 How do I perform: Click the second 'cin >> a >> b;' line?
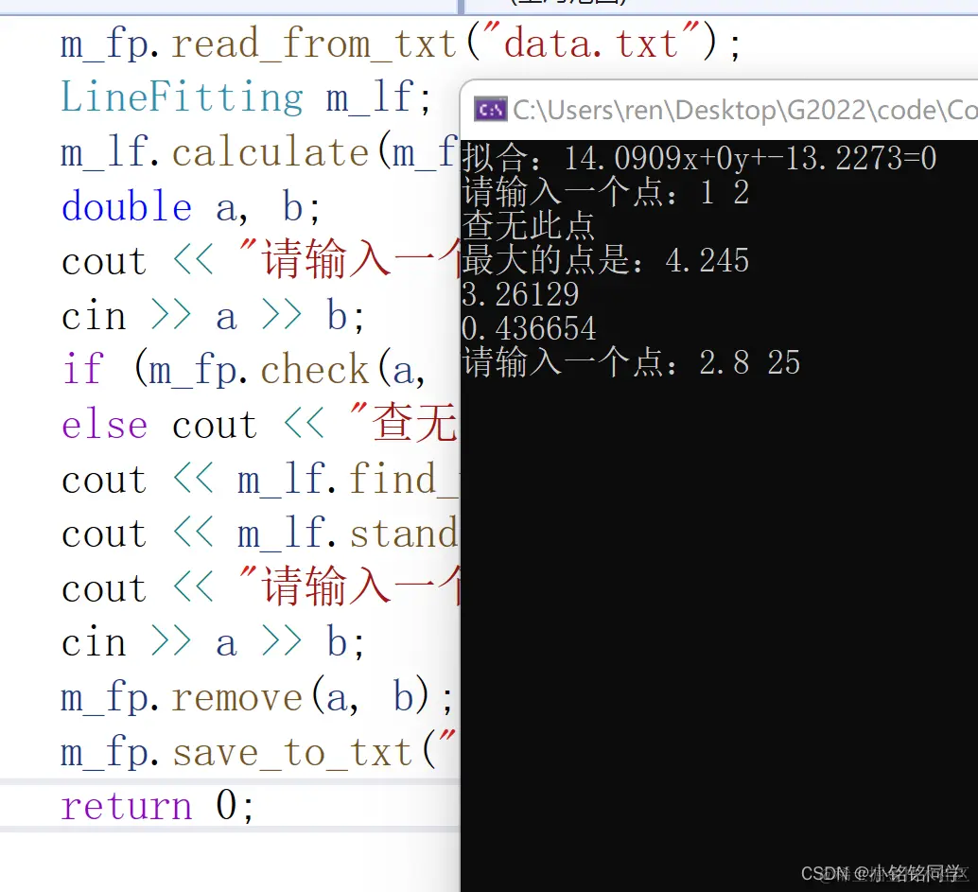pyautogui.click(x=212, y=642)
